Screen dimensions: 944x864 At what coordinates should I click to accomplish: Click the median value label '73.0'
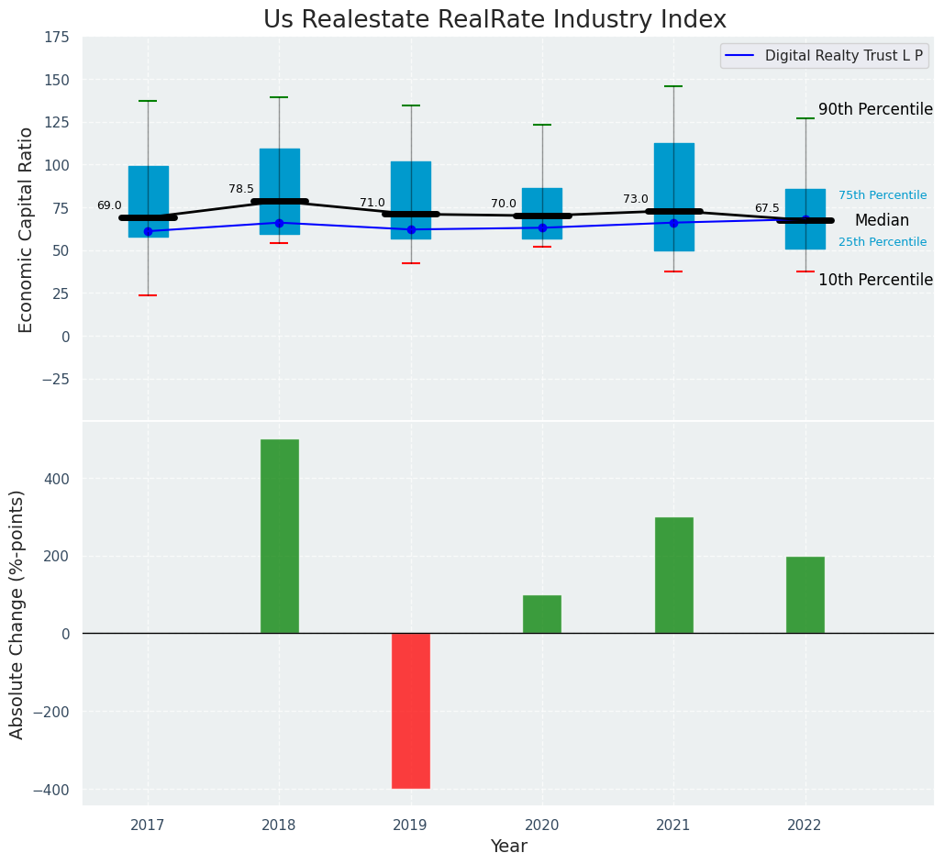[635, 199]
